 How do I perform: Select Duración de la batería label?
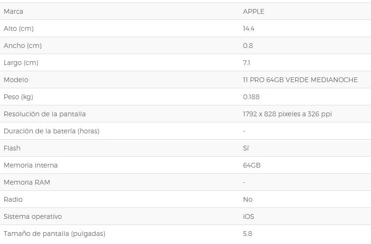(x=52, y=131)
